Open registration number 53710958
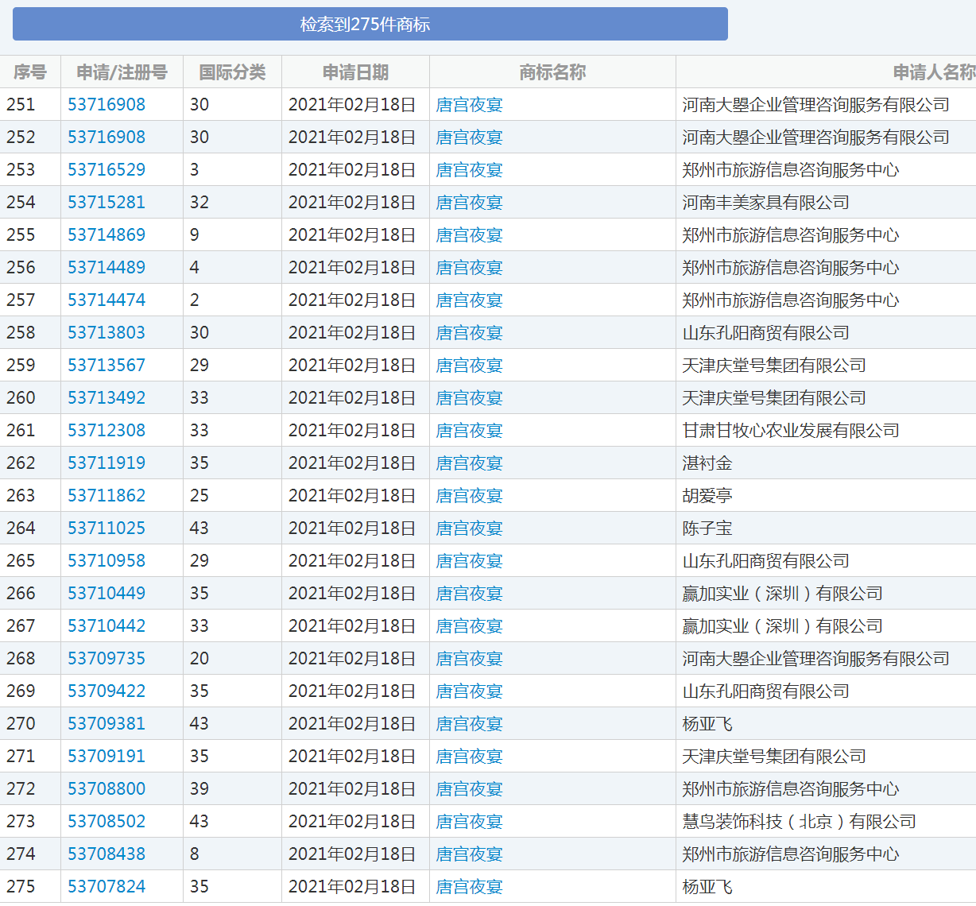 107,560
